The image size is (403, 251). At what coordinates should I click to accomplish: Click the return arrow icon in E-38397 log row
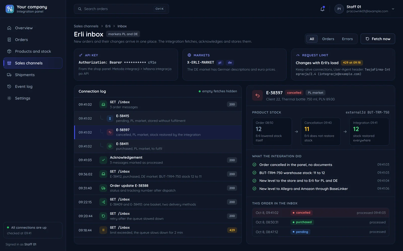(110, 132)
